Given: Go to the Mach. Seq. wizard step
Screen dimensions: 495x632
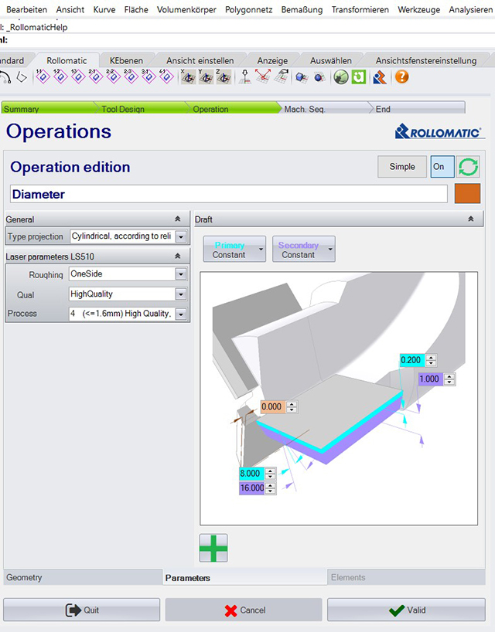Looking at the screenshot, I should click(x=323, y=108).
